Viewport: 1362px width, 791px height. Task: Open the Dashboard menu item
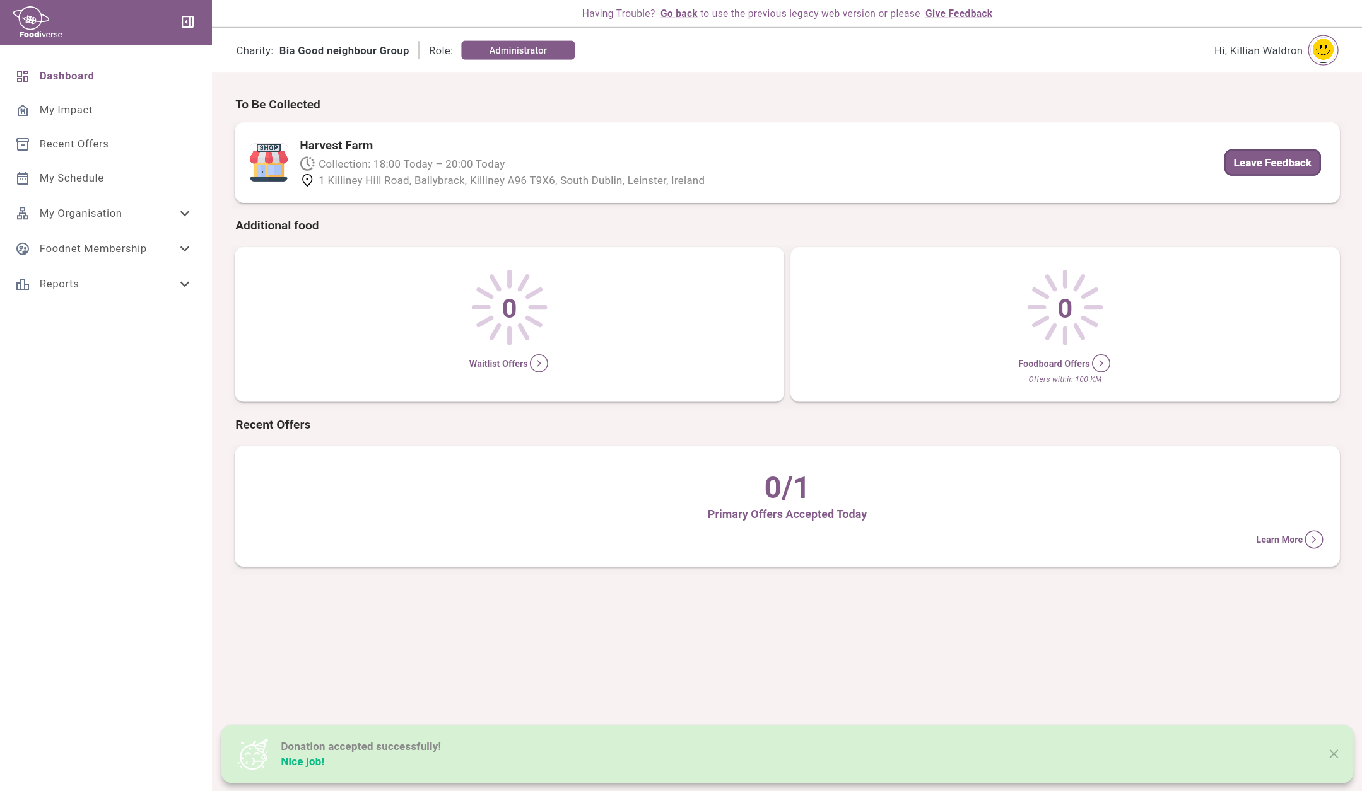[66, 76]
